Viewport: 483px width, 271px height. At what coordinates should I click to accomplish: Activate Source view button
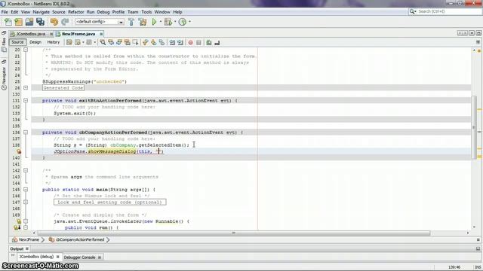[17, 42]
